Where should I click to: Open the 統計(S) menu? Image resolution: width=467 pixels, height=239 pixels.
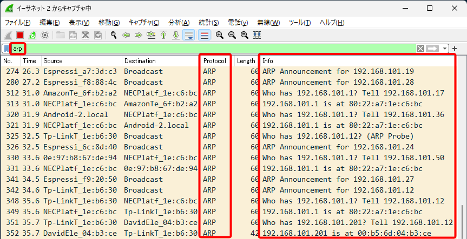[x=209, y=23]
